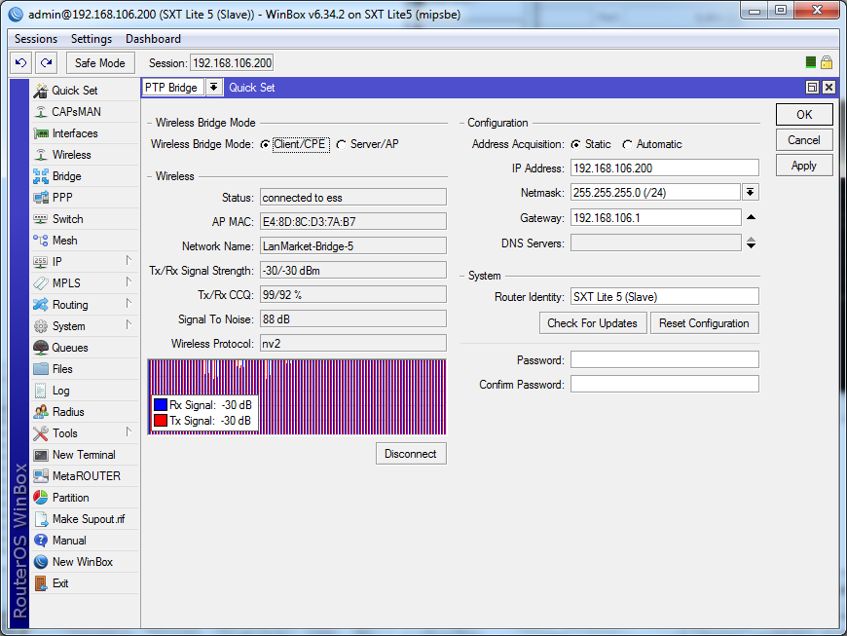The width and height of the screenshot is (847, 636).
Task: Expand the IP submenu
Action: click(129, 260)
